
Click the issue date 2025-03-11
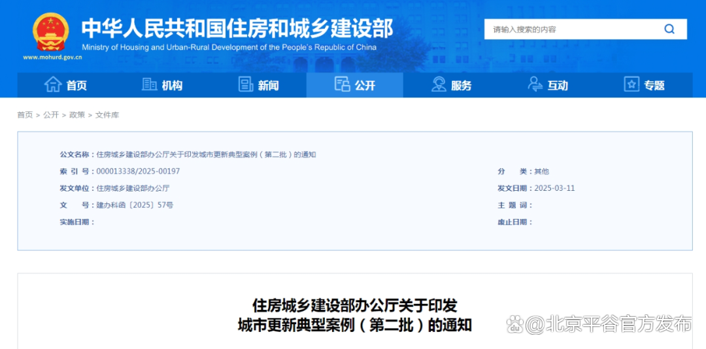coord(554,188)
